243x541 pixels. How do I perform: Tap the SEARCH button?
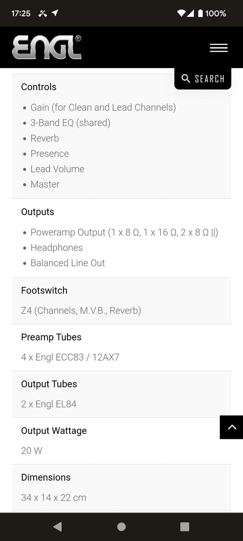202,79
